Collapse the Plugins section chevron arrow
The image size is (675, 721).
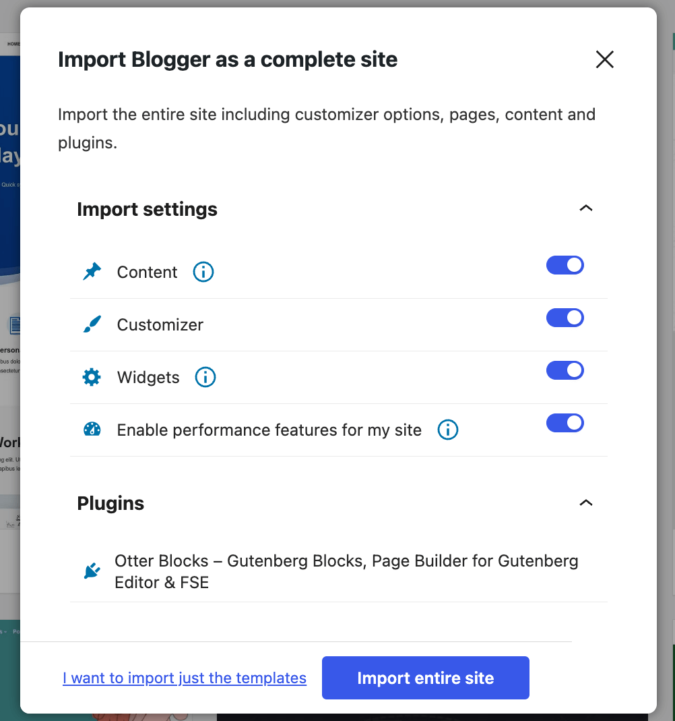(586, 502)
